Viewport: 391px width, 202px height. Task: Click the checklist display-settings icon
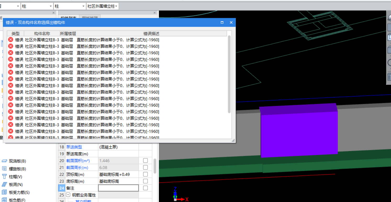click(389, 77)
